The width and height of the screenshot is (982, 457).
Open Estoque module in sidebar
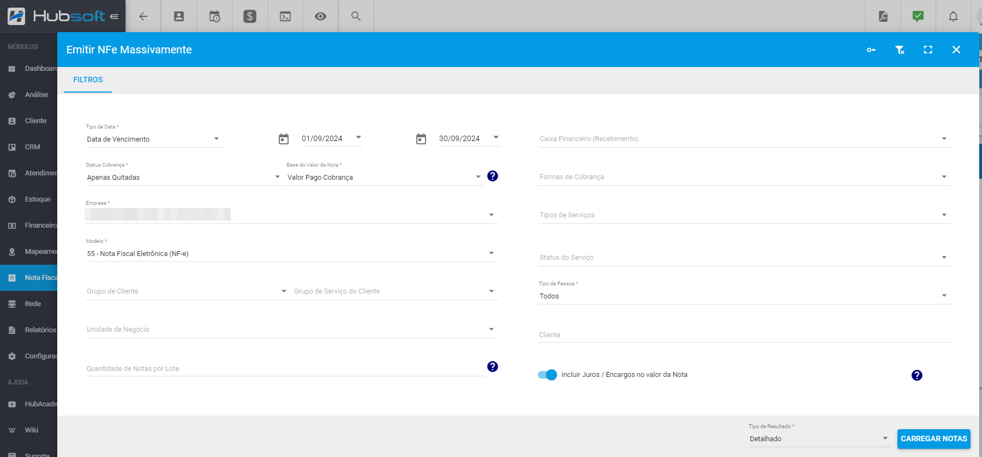(x=28, y=199)
